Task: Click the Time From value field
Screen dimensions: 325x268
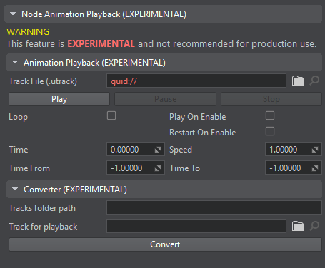Action: click(136, 167)
